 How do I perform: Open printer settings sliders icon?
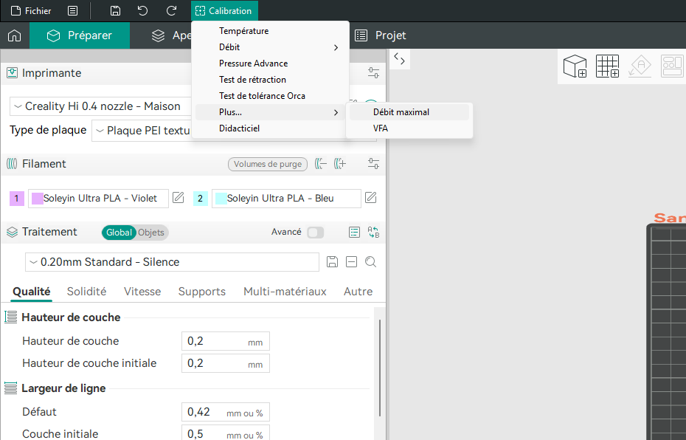(373, 72)
